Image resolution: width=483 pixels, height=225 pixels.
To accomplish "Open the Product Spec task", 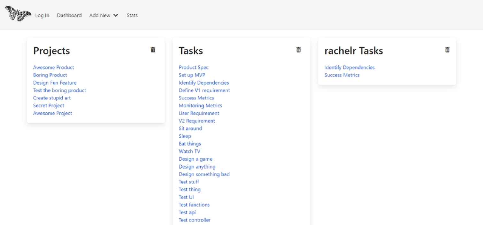I will pyautogui.click(x=194, y=67).
